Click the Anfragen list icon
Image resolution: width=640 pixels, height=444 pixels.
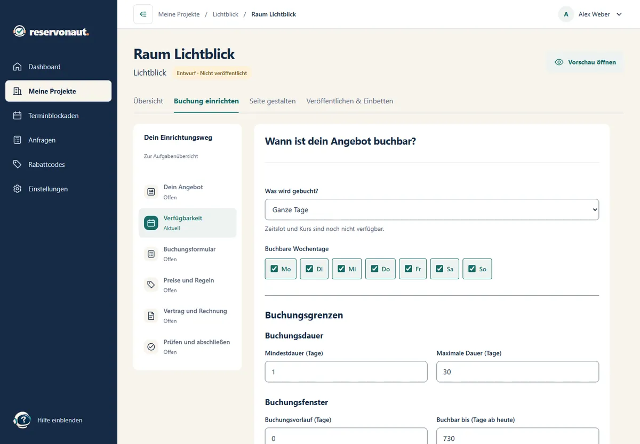pos(18,140)
